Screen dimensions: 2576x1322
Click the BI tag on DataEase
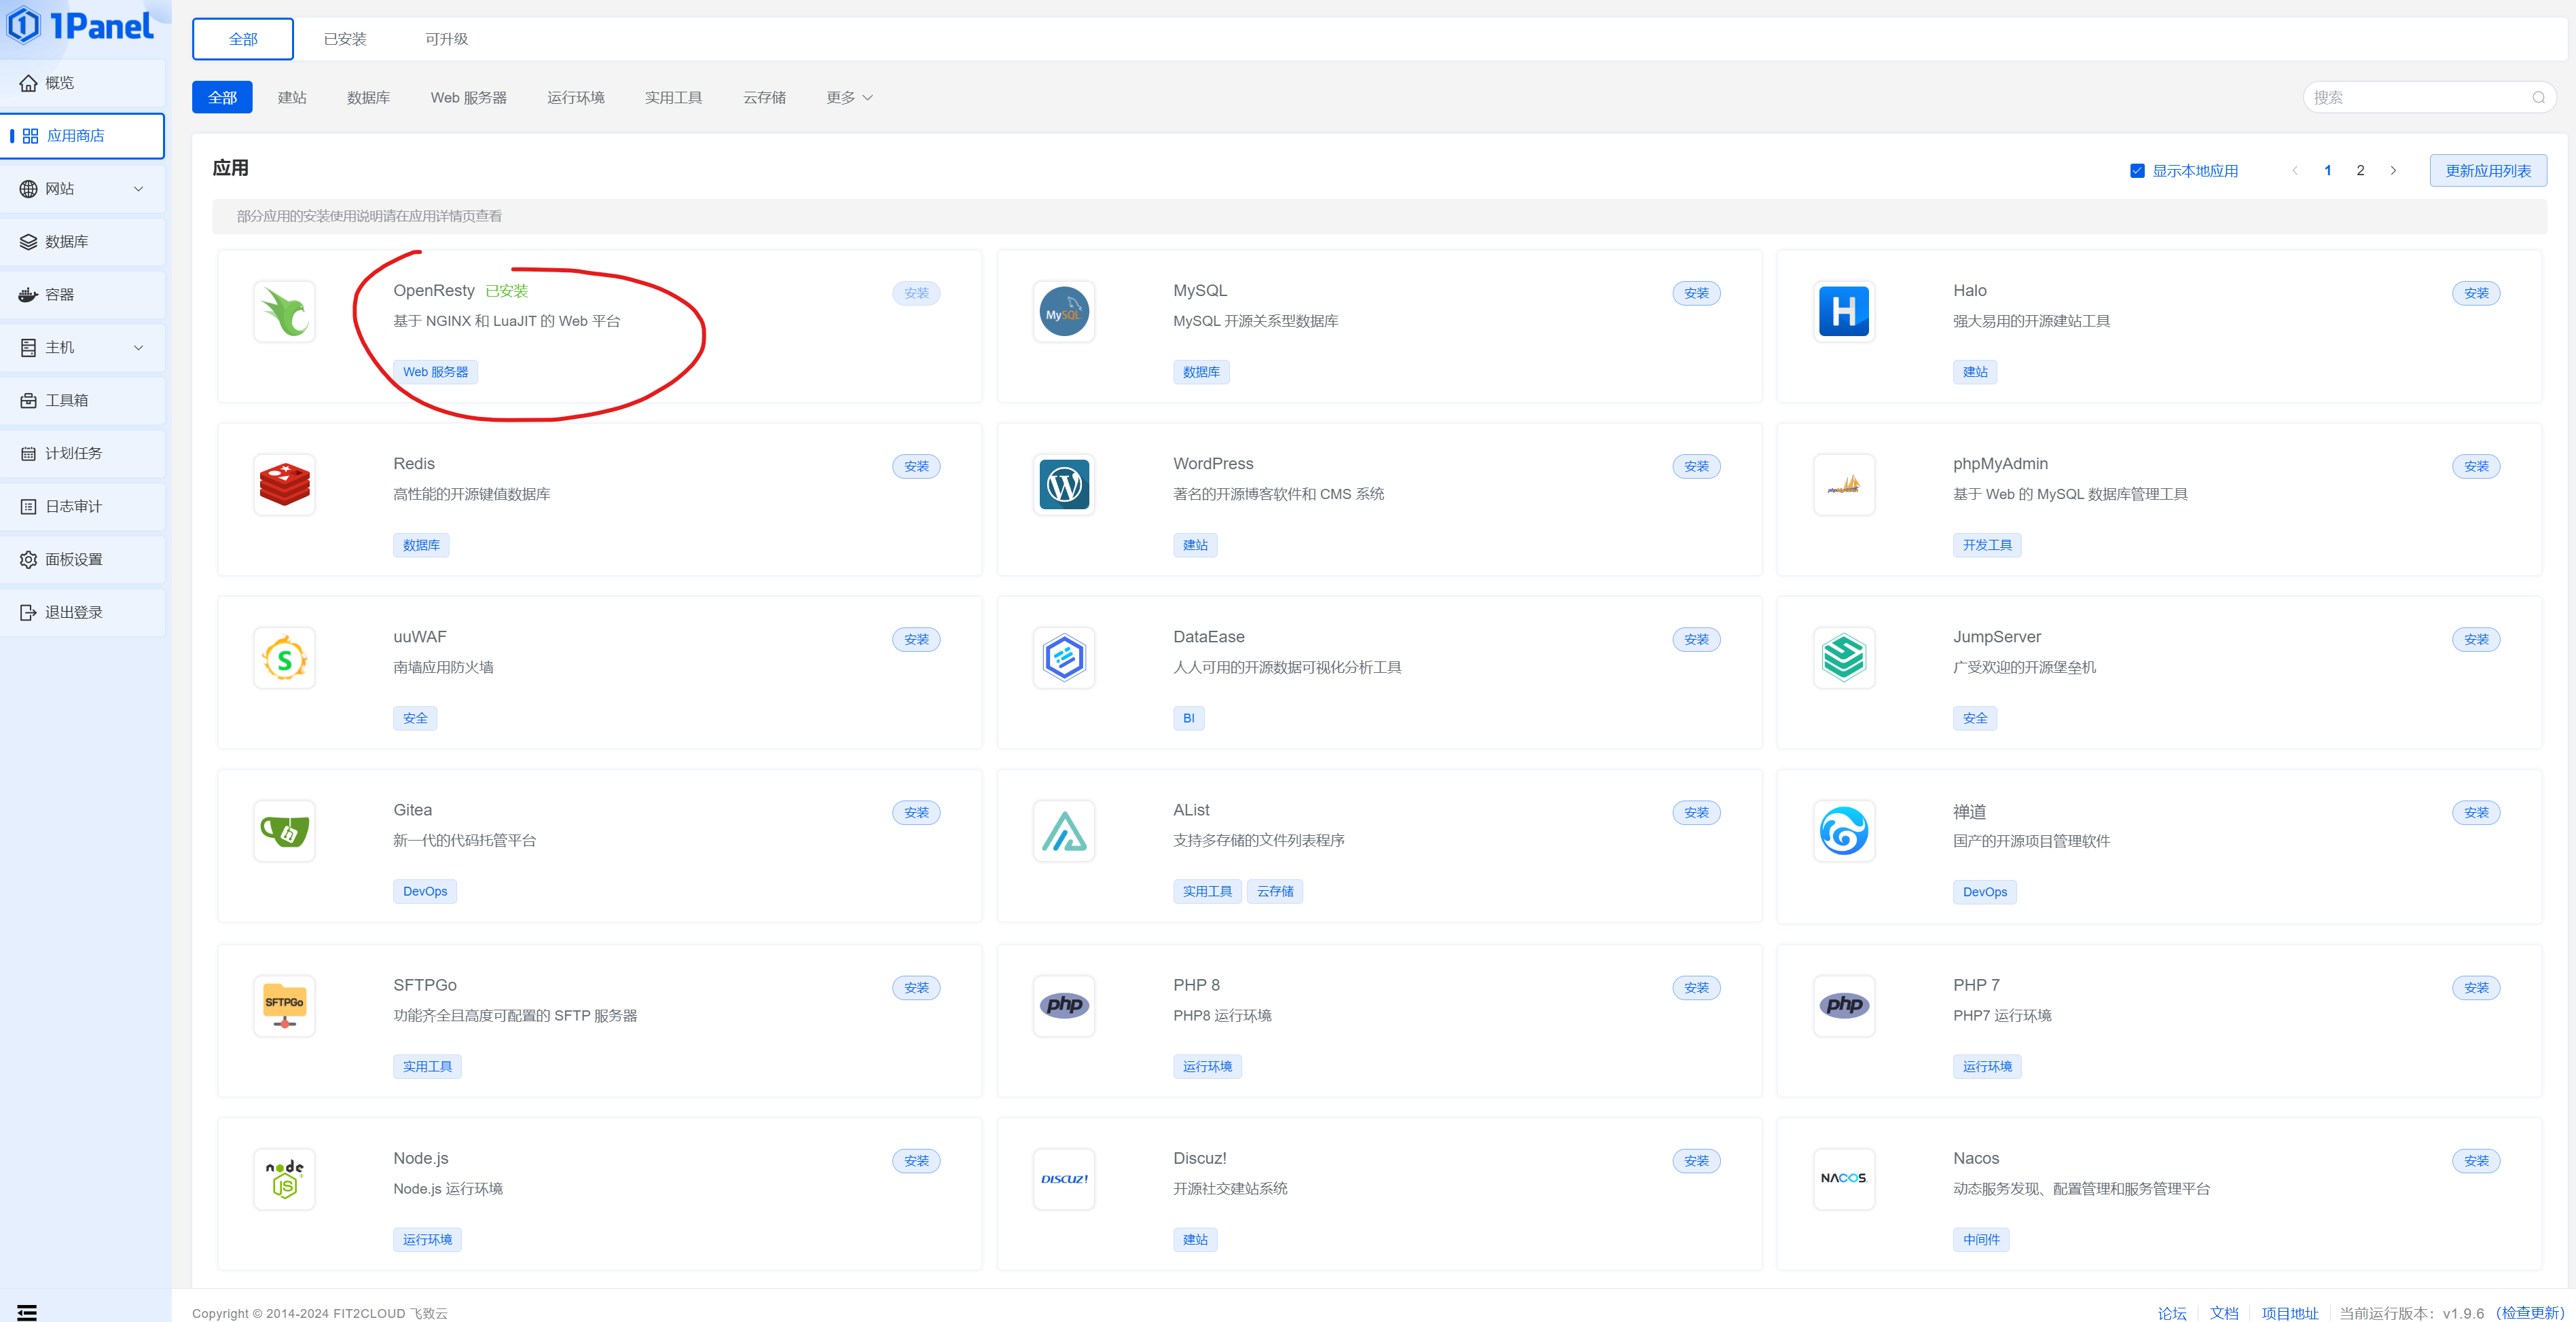point(1188,719)
